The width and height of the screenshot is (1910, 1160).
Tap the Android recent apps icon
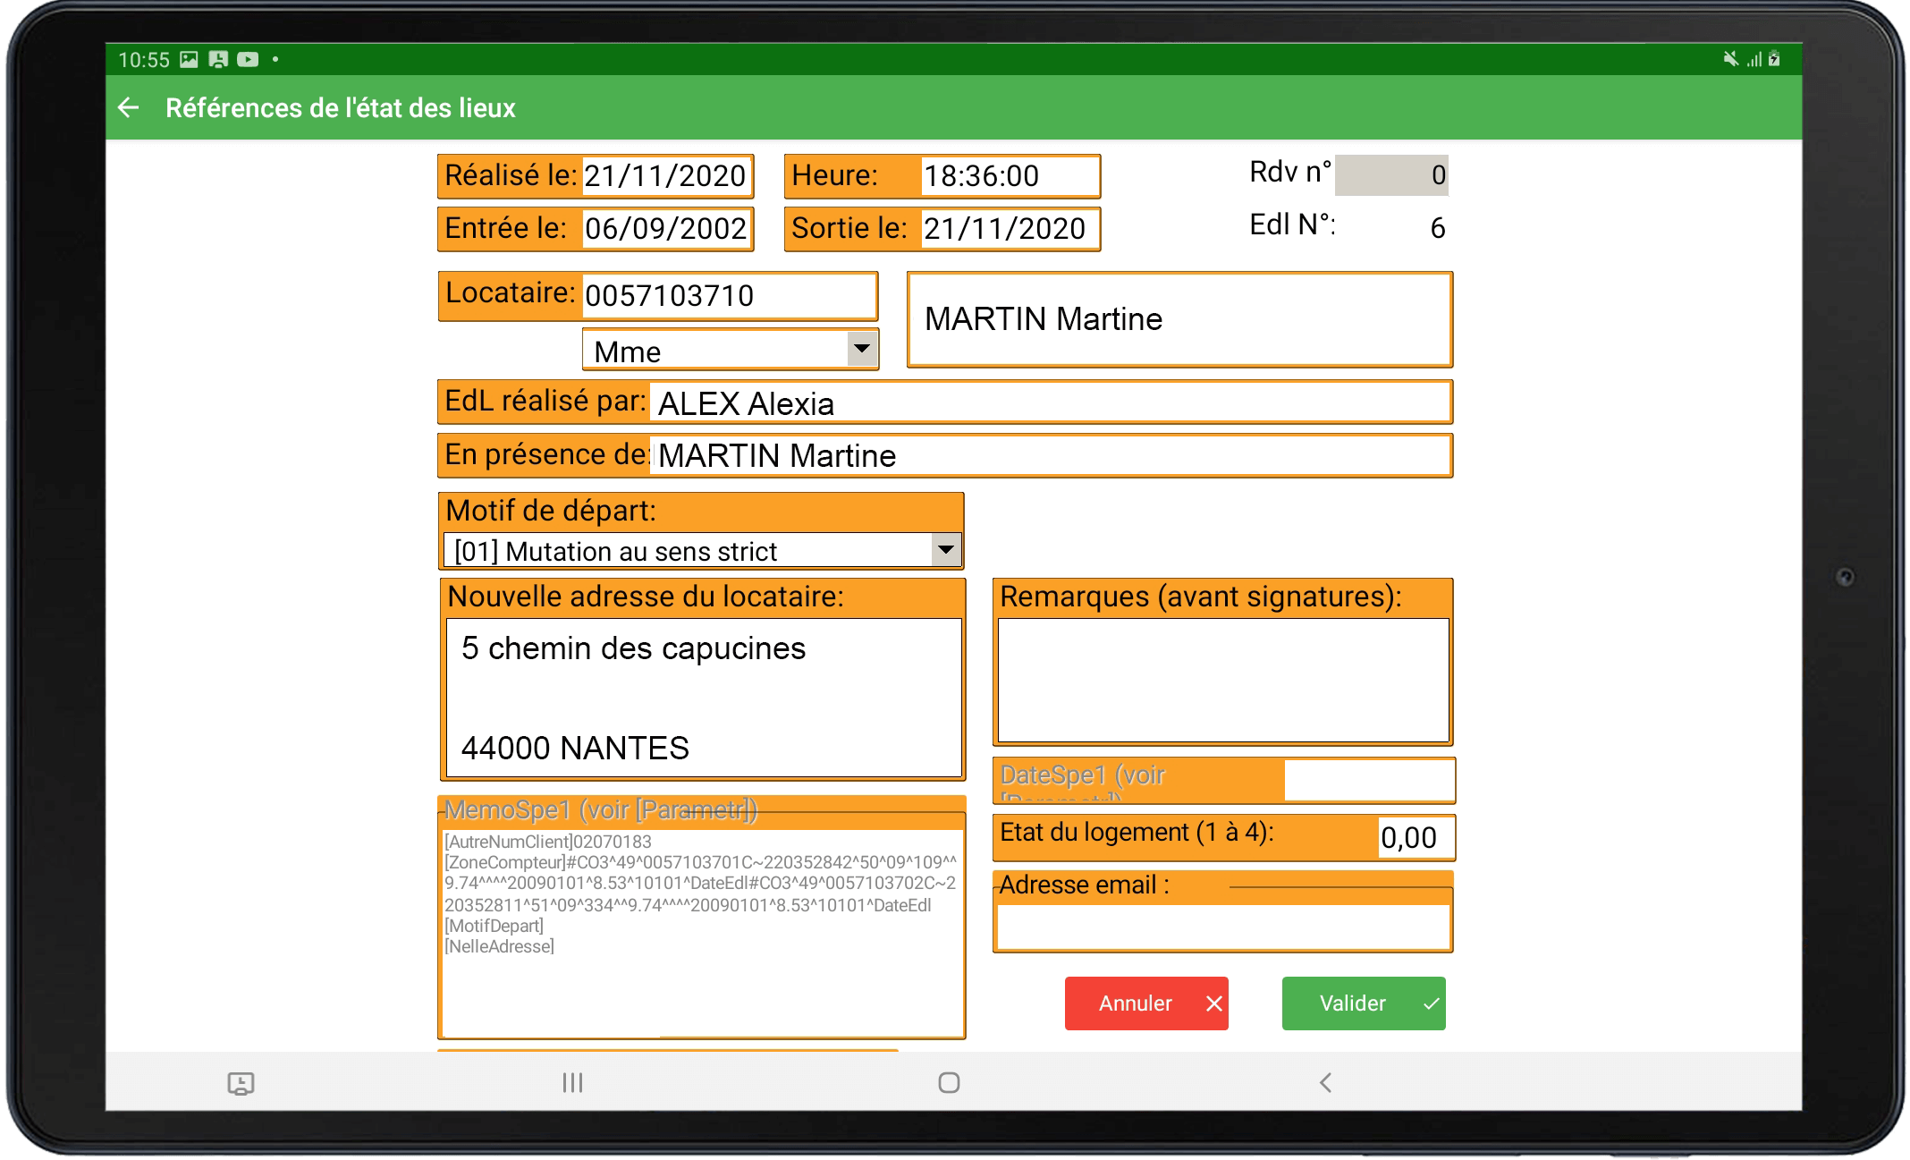572,1083
